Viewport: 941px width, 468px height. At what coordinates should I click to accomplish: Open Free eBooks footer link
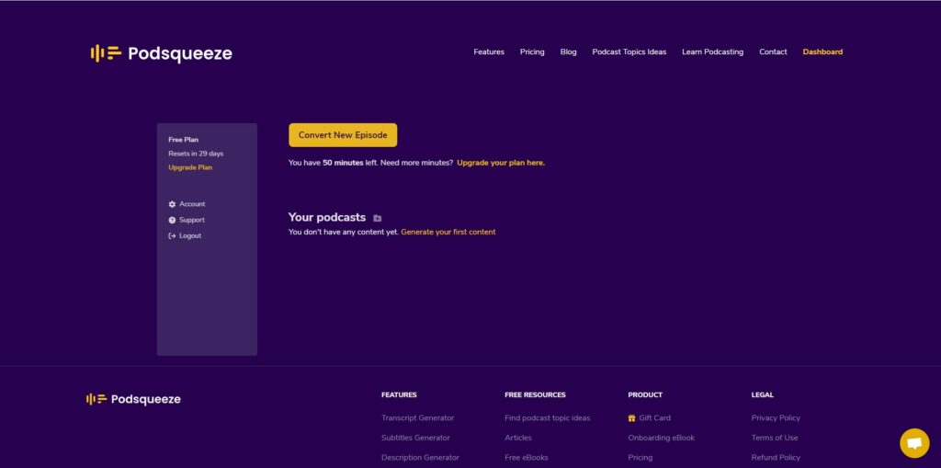point(527,458)
